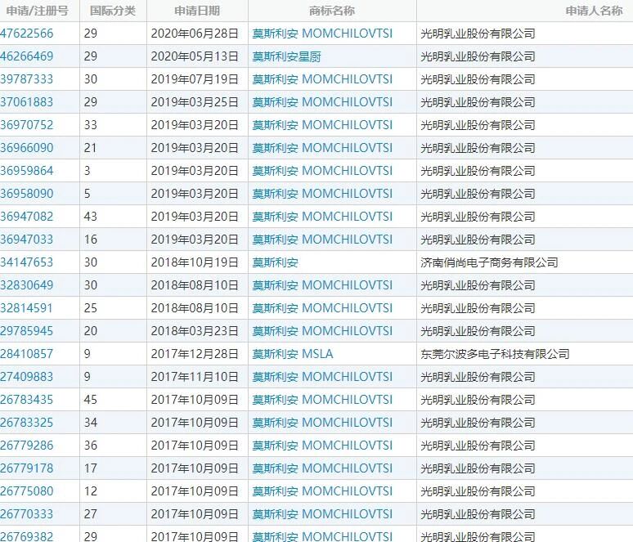Select applicant 东莞尔波多电子科技有限公司
This screenshot has width=633, height=542.
pos(495,354)
